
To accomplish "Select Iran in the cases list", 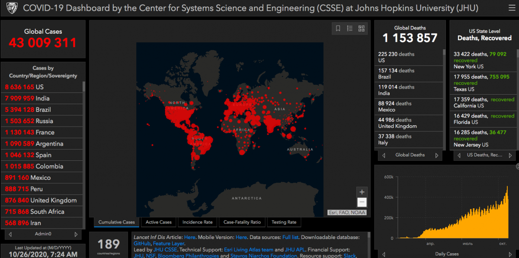I will click(x=42, y=223).
